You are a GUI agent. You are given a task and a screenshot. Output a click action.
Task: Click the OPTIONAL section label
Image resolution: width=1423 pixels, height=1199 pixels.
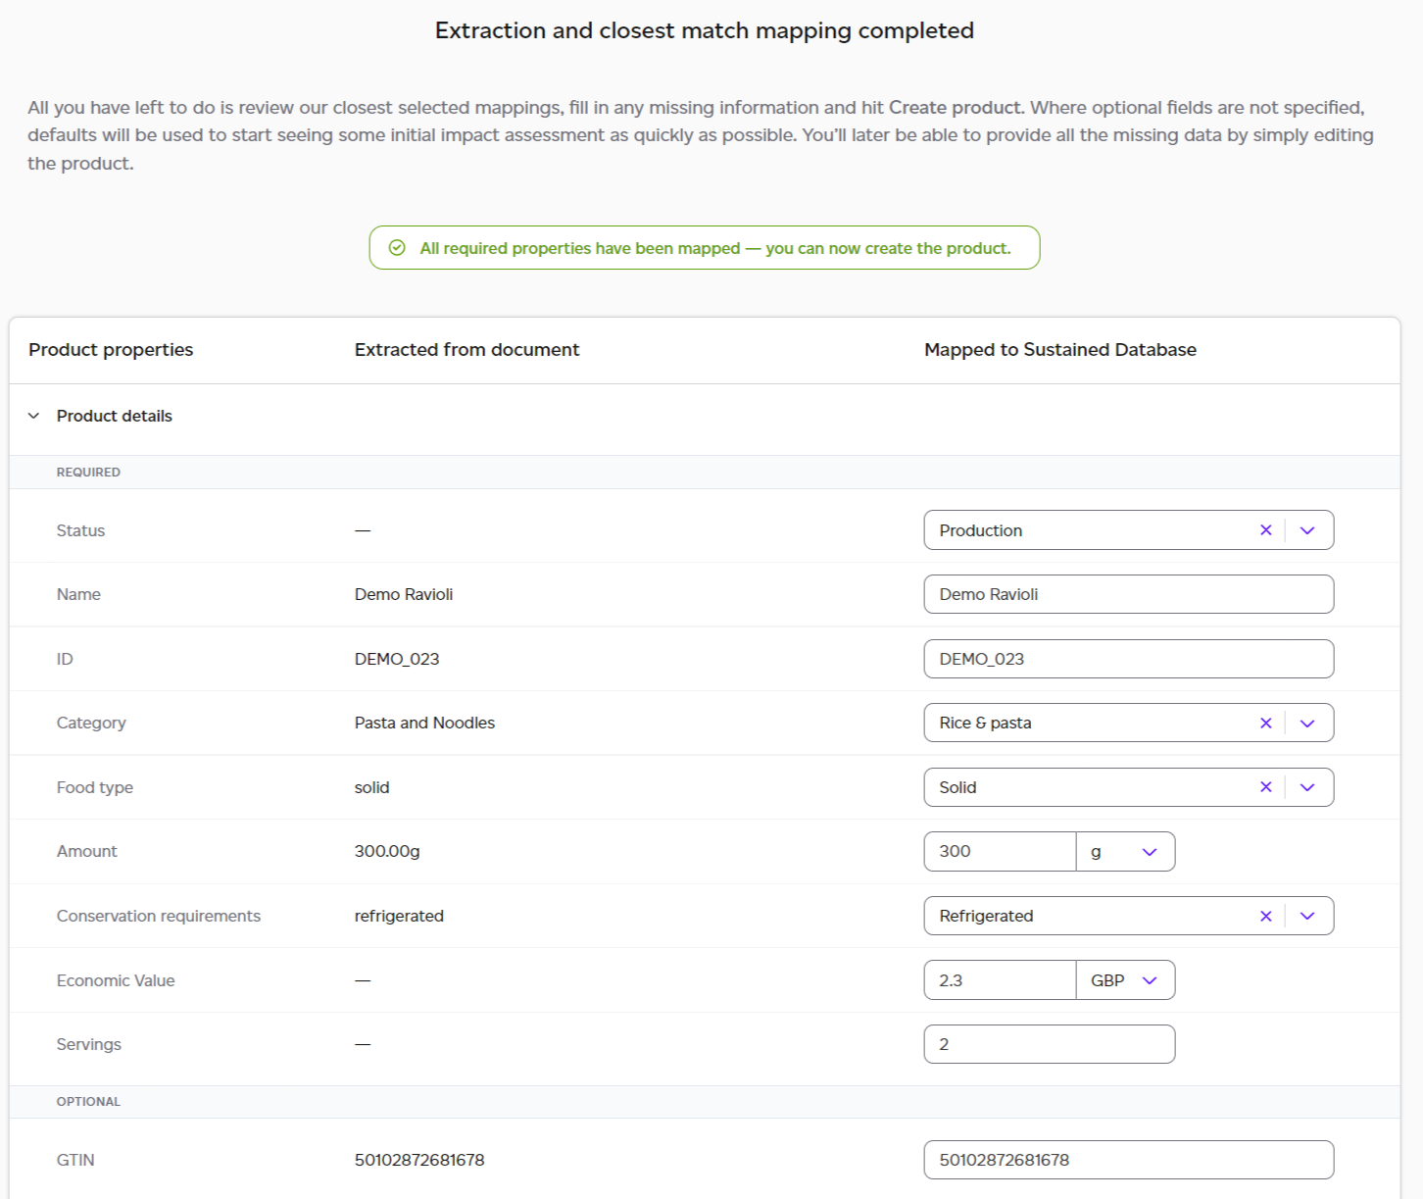pyautogui.click(x=88, y=1101)
